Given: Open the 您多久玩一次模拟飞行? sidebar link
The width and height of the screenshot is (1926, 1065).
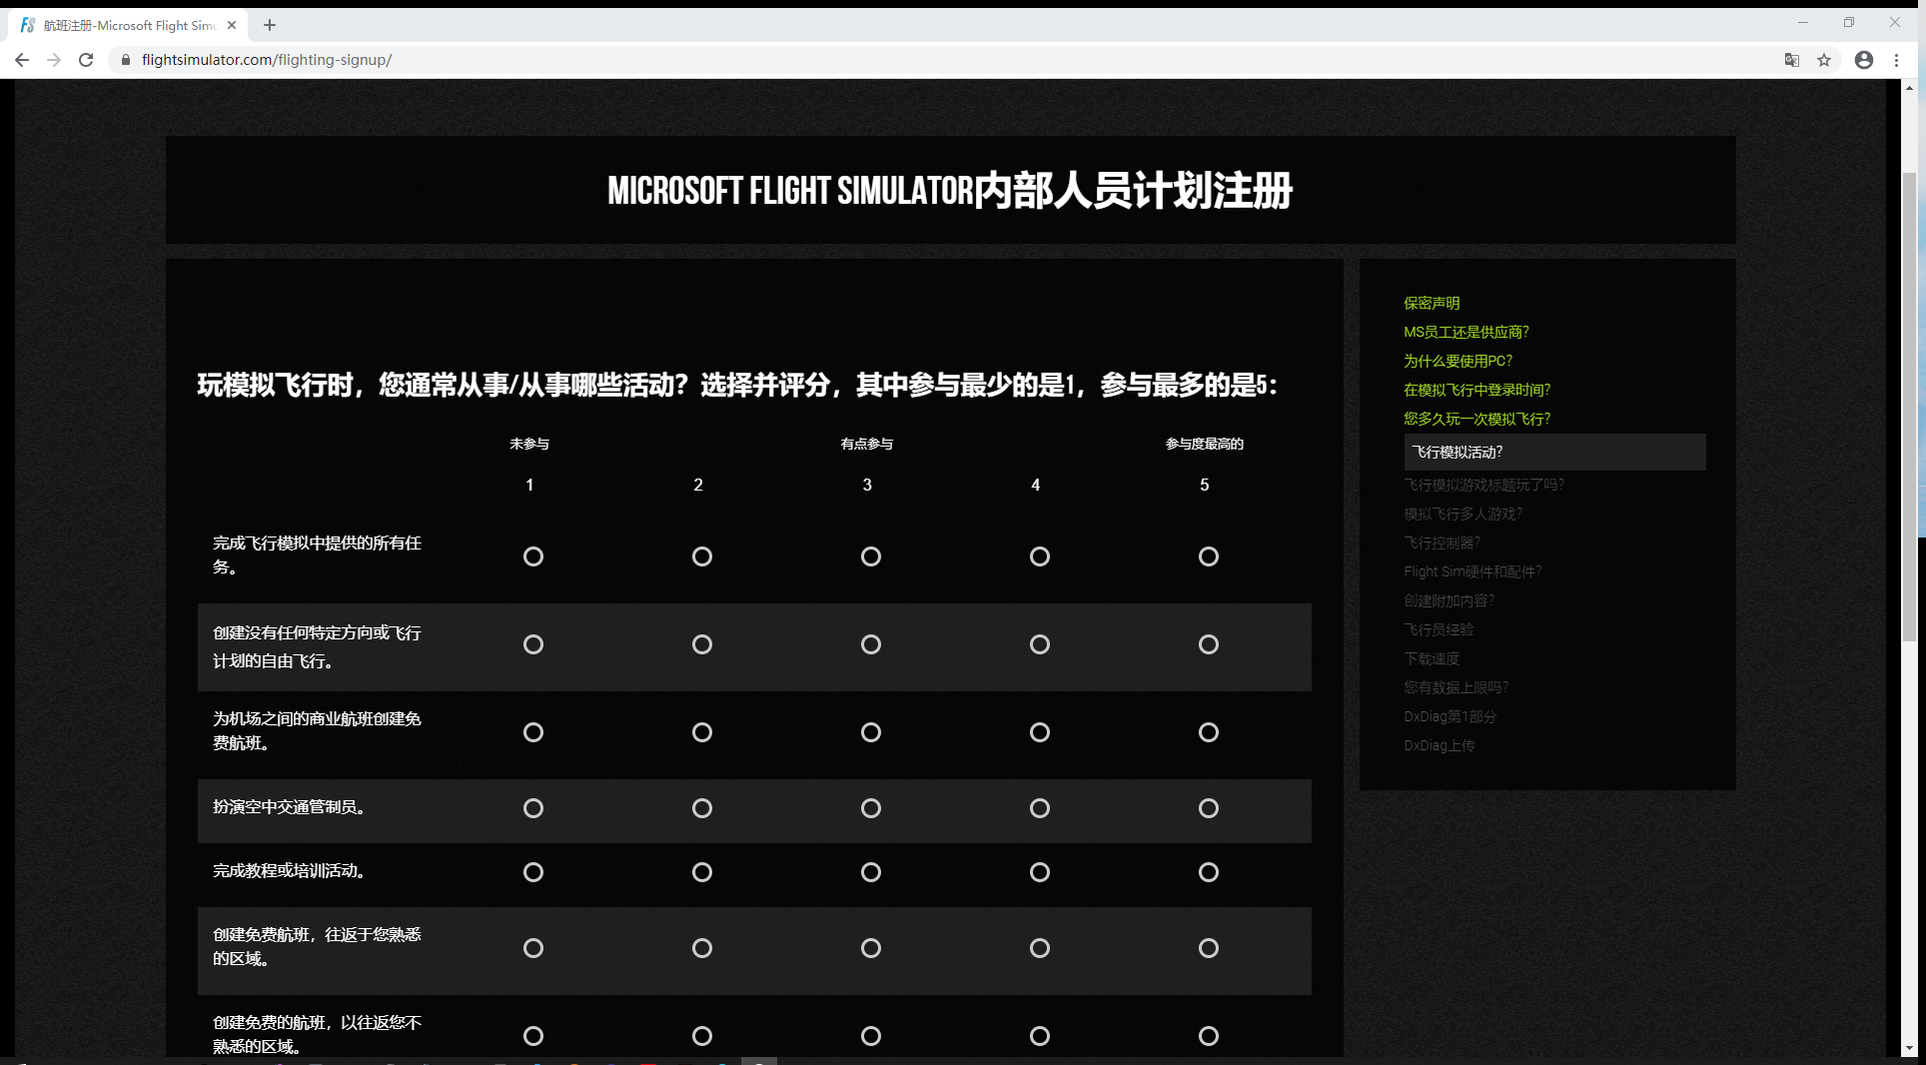Looking at the screenshot, I should 1476,419.
